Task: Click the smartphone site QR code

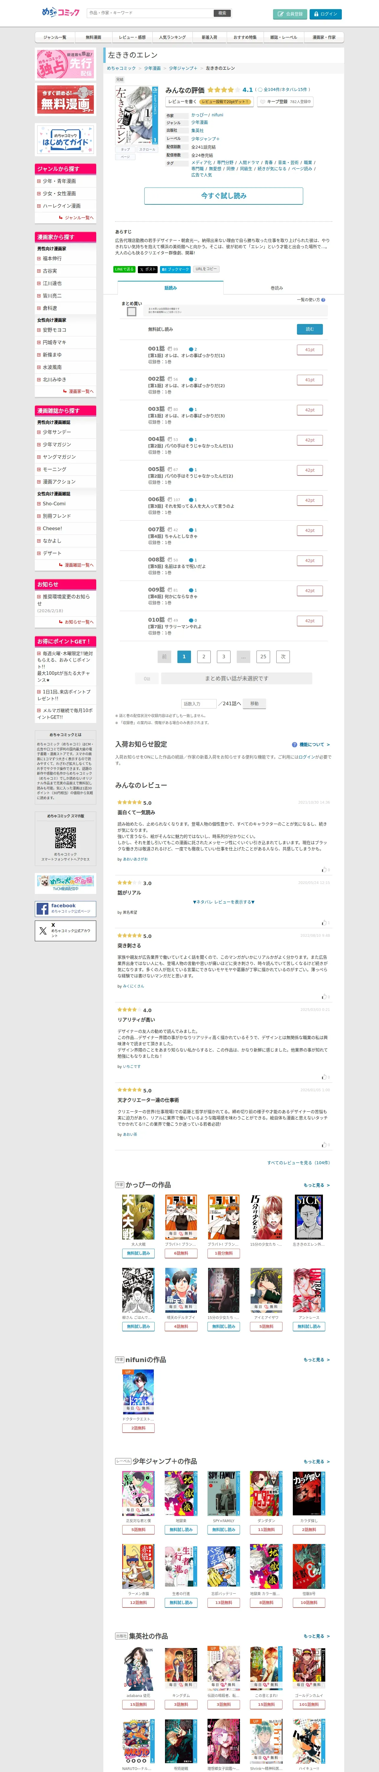Action: (x=65, y=838)
